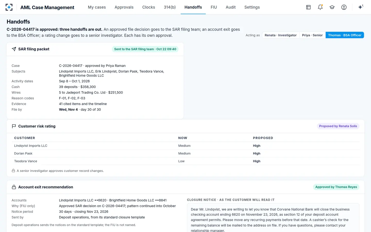Open the Approvals tab
The height and width of the screenshot is (232, 371).
click(124, 7)
